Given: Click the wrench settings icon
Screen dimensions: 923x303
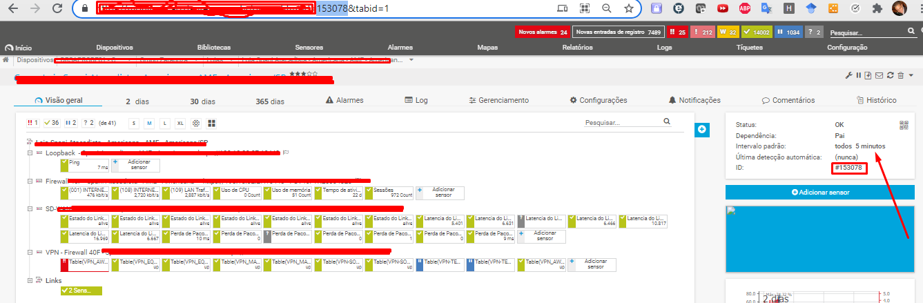Looking at the screenshot, I should (850, 75).
